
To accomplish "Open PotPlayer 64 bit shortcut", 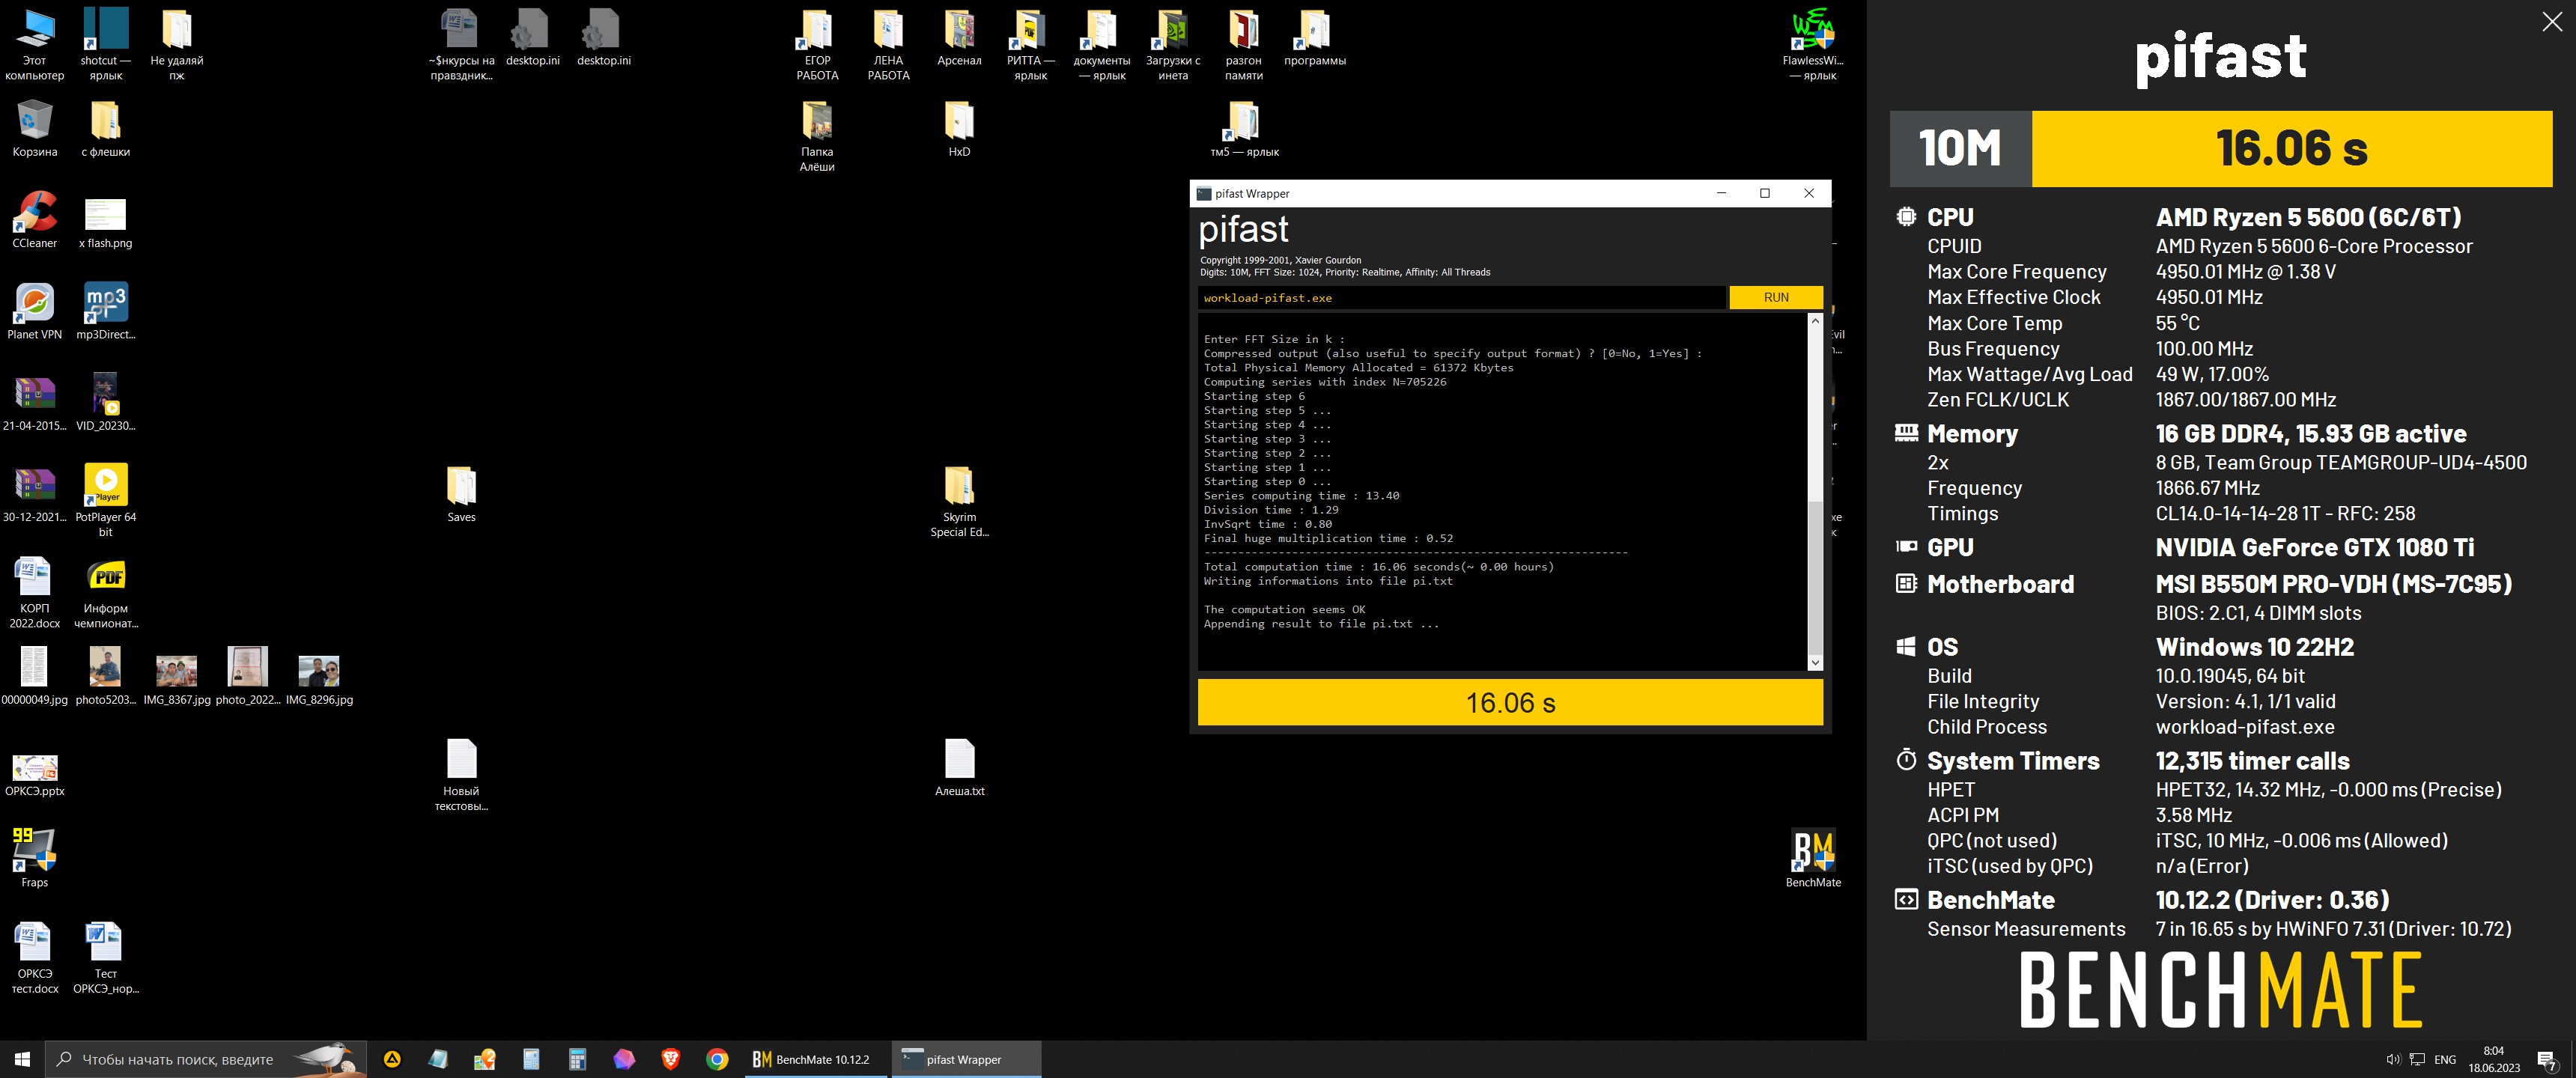I will click(105, 499).
